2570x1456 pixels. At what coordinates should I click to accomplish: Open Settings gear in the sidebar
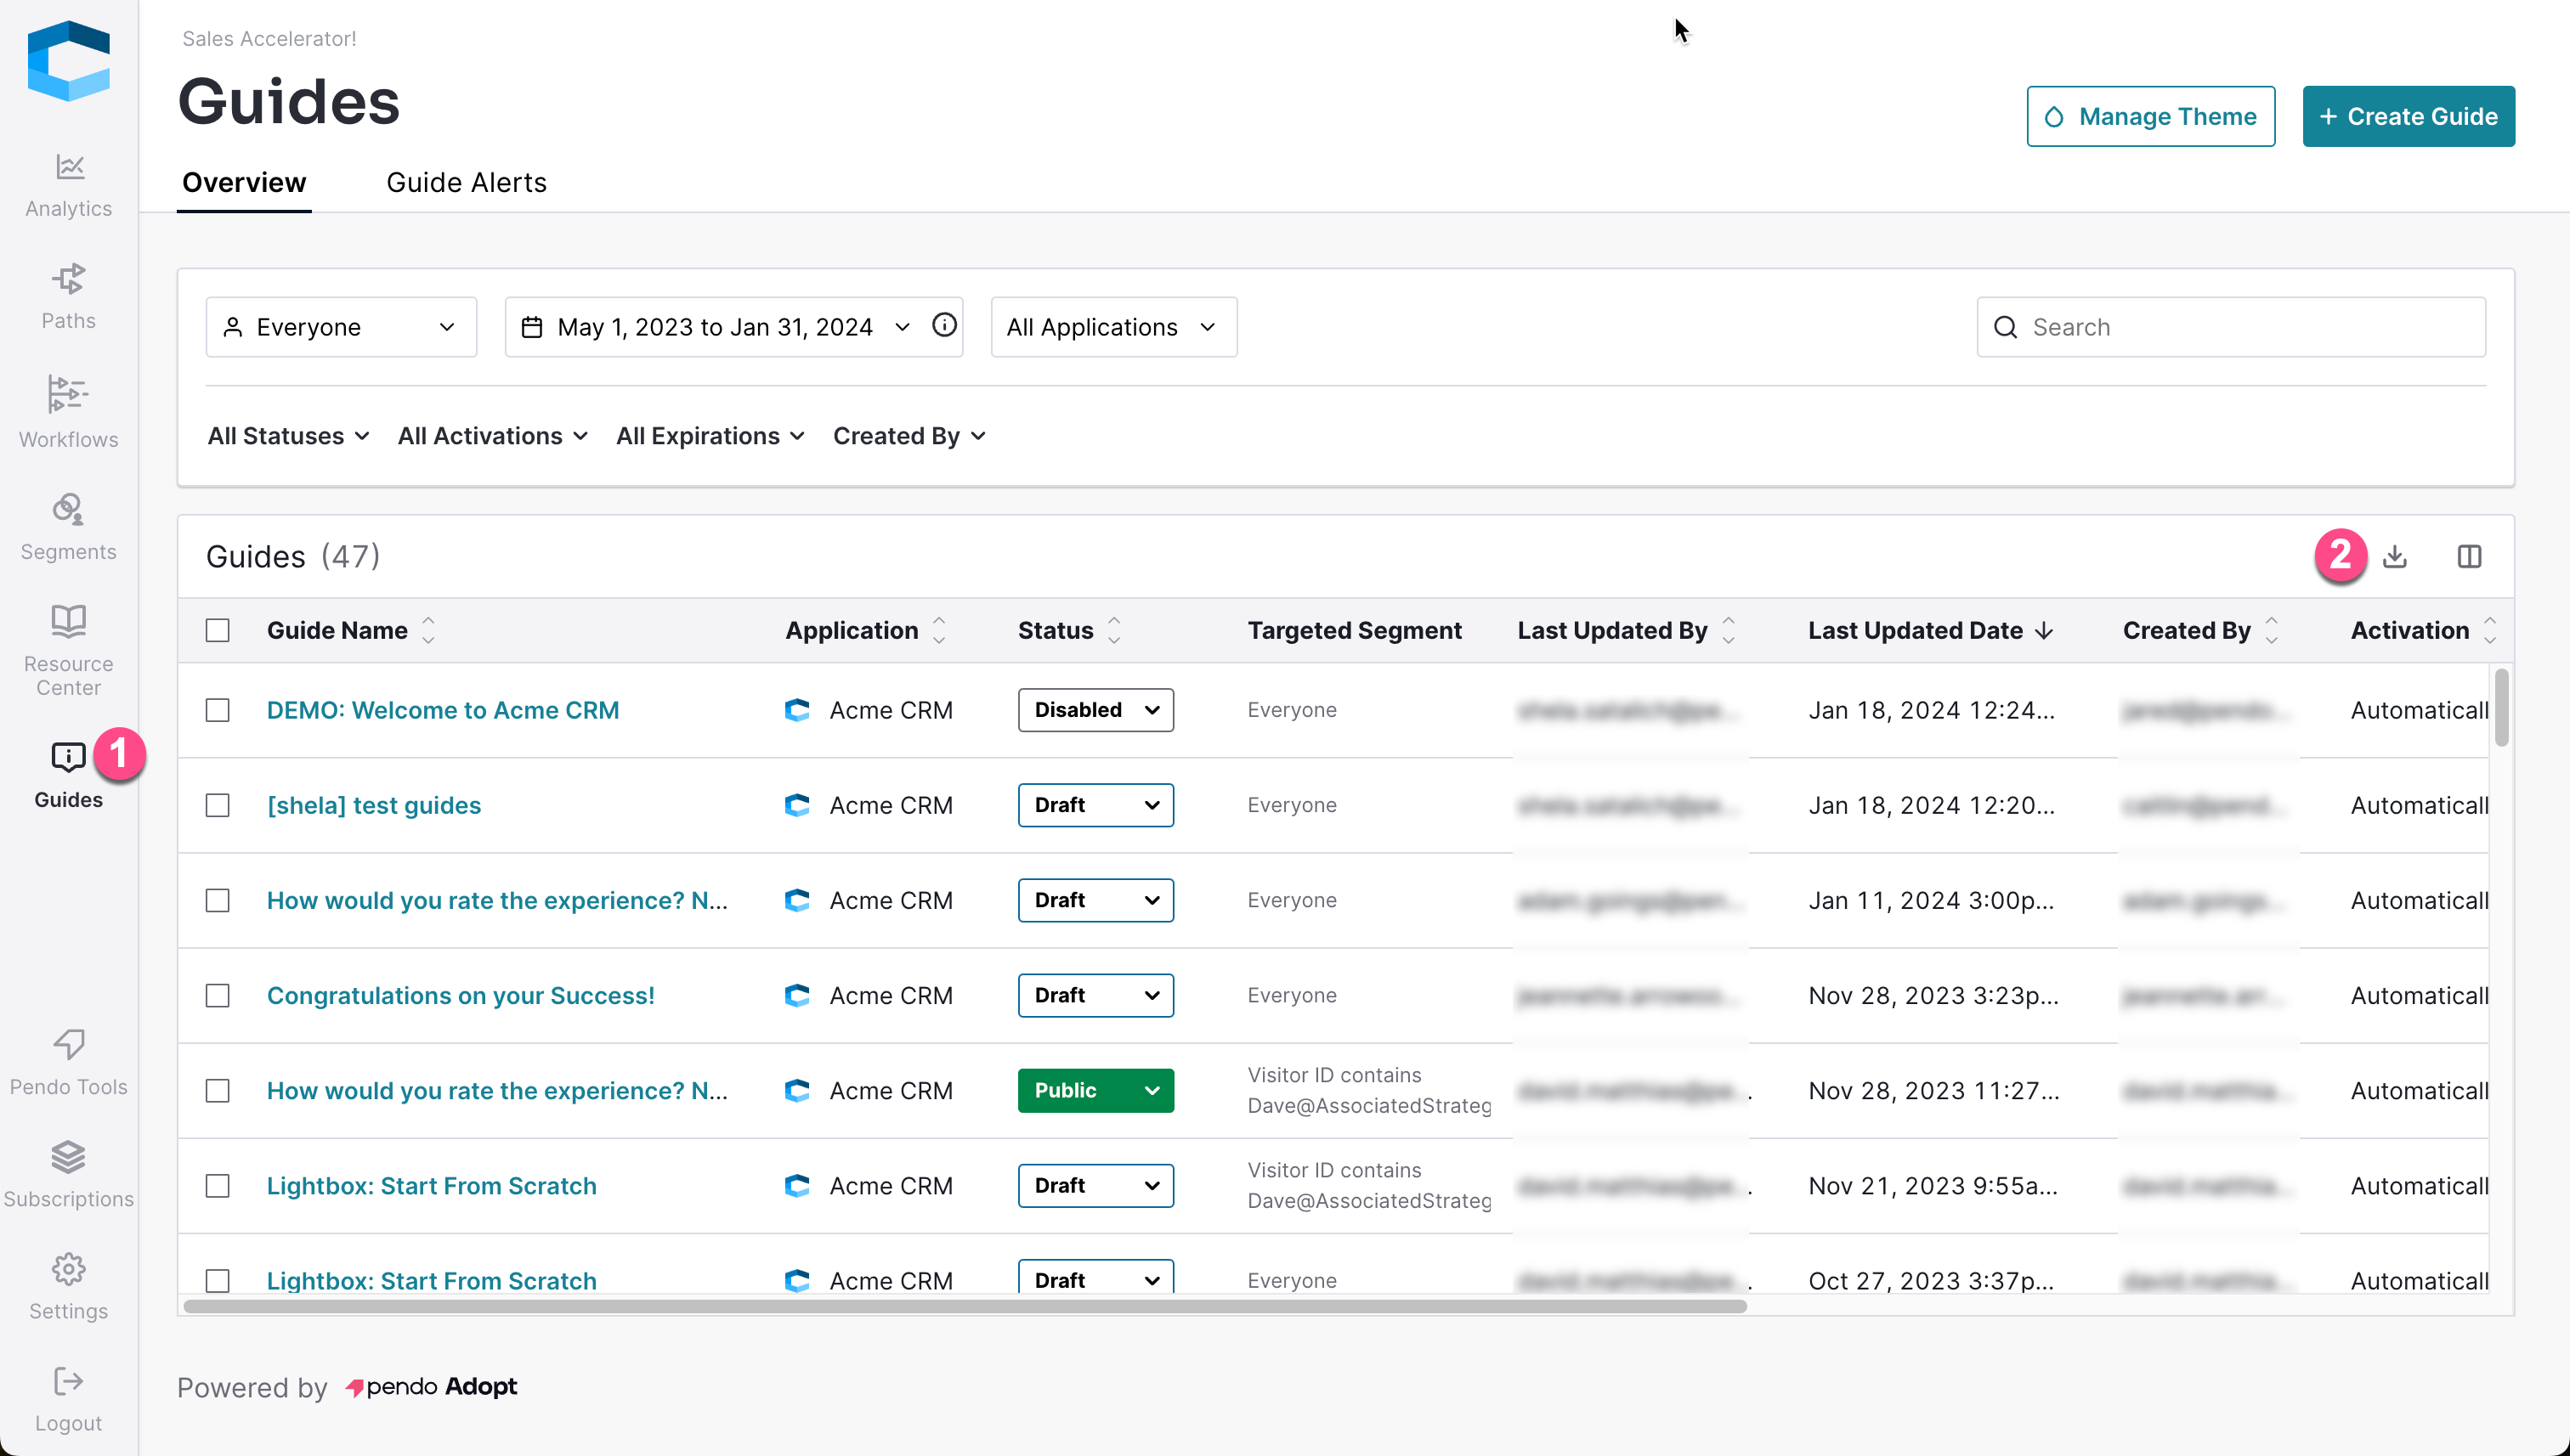(68, 1269)
